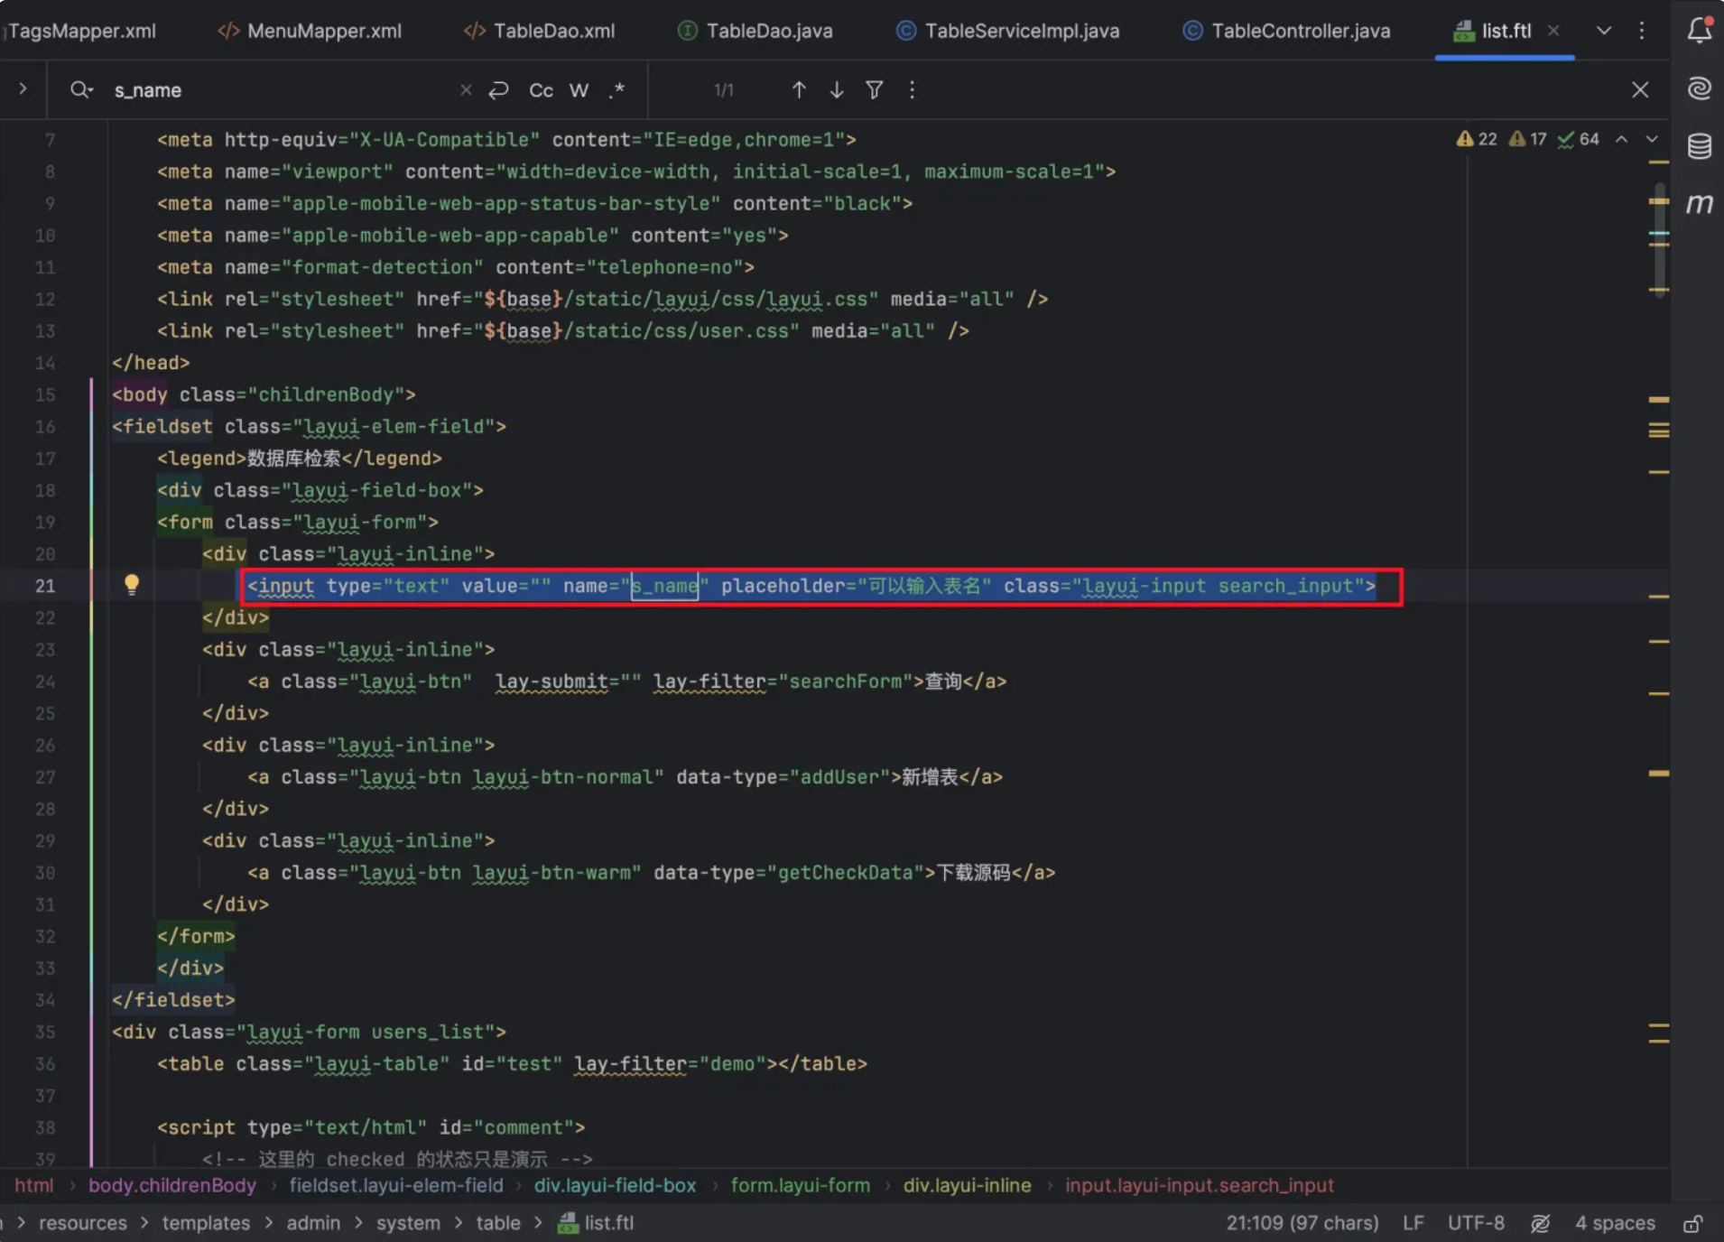This screenshot has height=1242, width=1724.
Task: Jump to previous highlighted error arrow
Action: (x=1622, y=139)
